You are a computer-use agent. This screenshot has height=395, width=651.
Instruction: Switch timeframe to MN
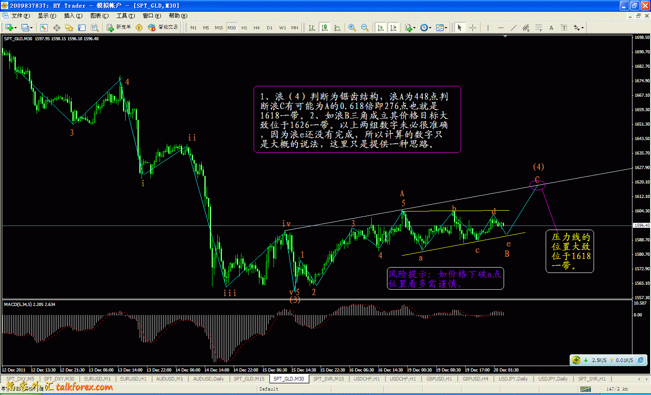click(295, 28)
